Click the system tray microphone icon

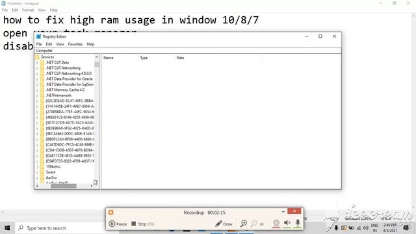[336, 228]
